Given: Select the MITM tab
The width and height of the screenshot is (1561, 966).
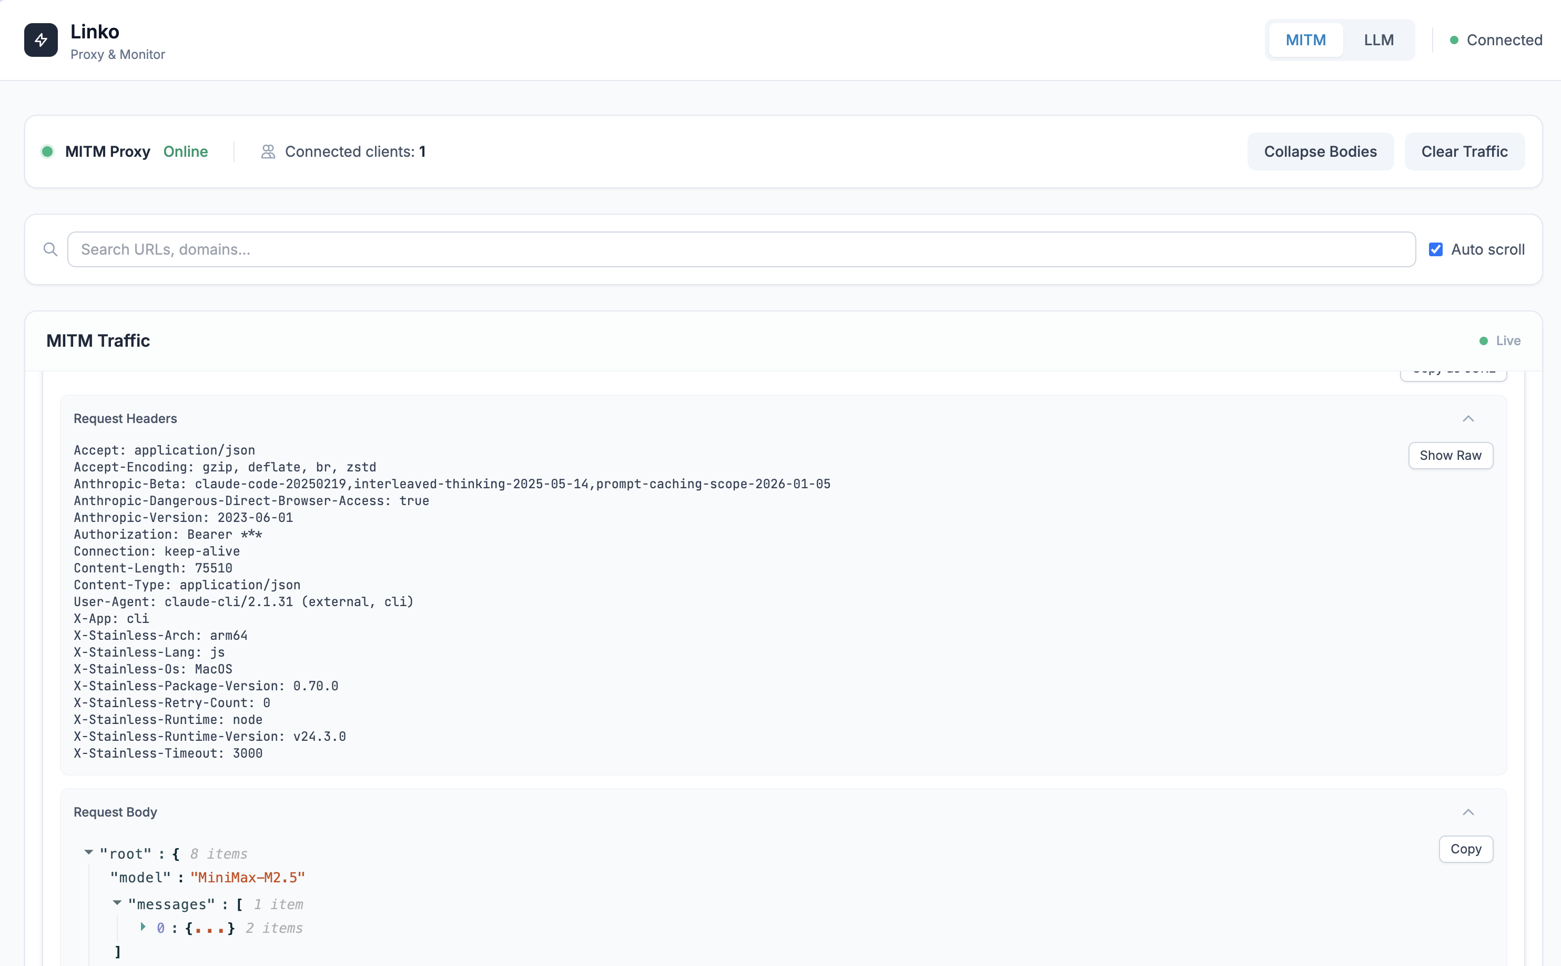Looking at the screenshot, I should (x=1305, y=40).
